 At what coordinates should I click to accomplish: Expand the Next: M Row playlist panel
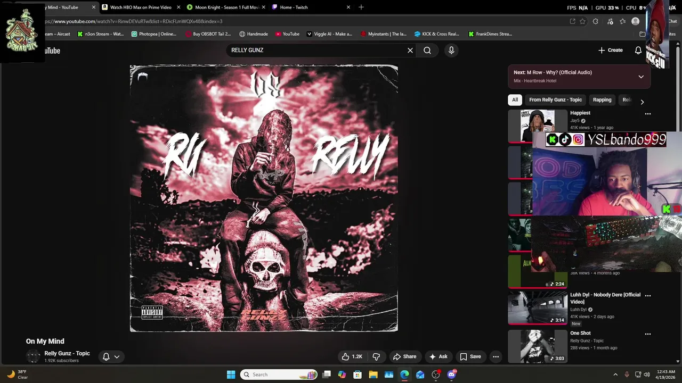pyautogui.click(x=641, y=77)
